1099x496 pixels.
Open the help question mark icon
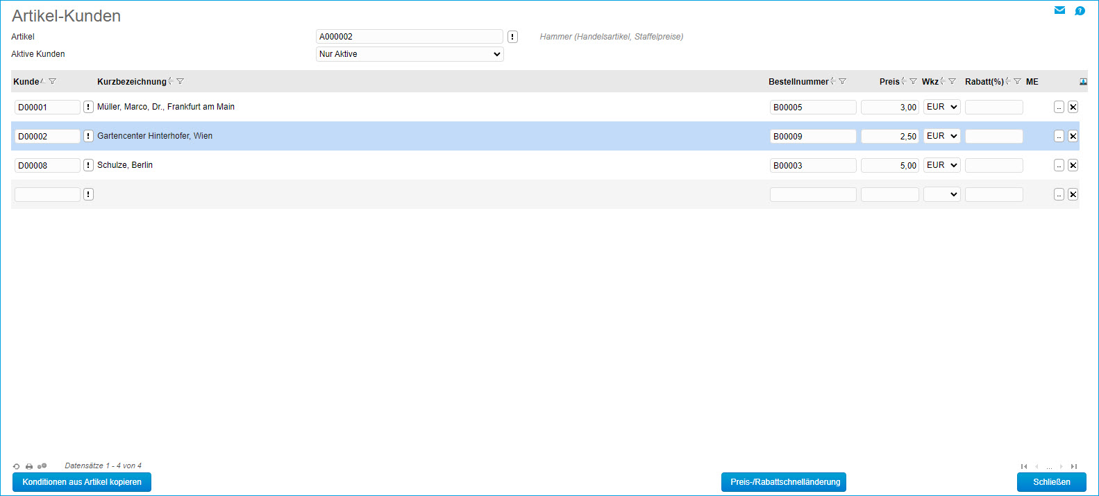click(1080, 10)
